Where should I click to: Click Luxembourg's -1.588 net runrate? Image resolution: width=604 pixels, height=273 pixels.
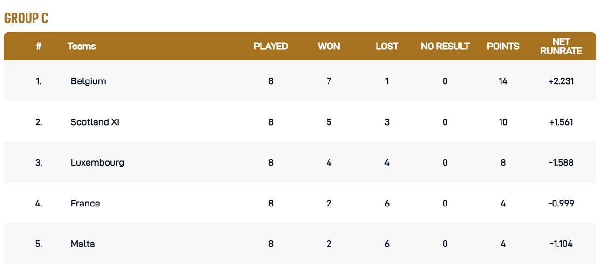(561, 162)
